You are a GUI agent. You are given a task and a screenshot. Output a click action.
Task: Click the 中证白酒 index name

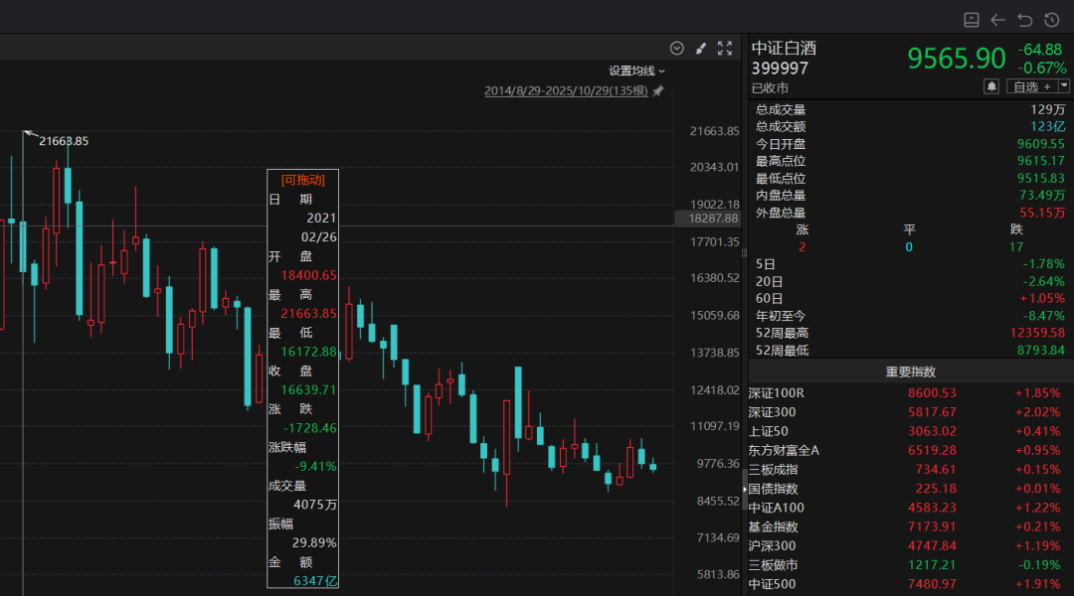(x=784, y=48)
